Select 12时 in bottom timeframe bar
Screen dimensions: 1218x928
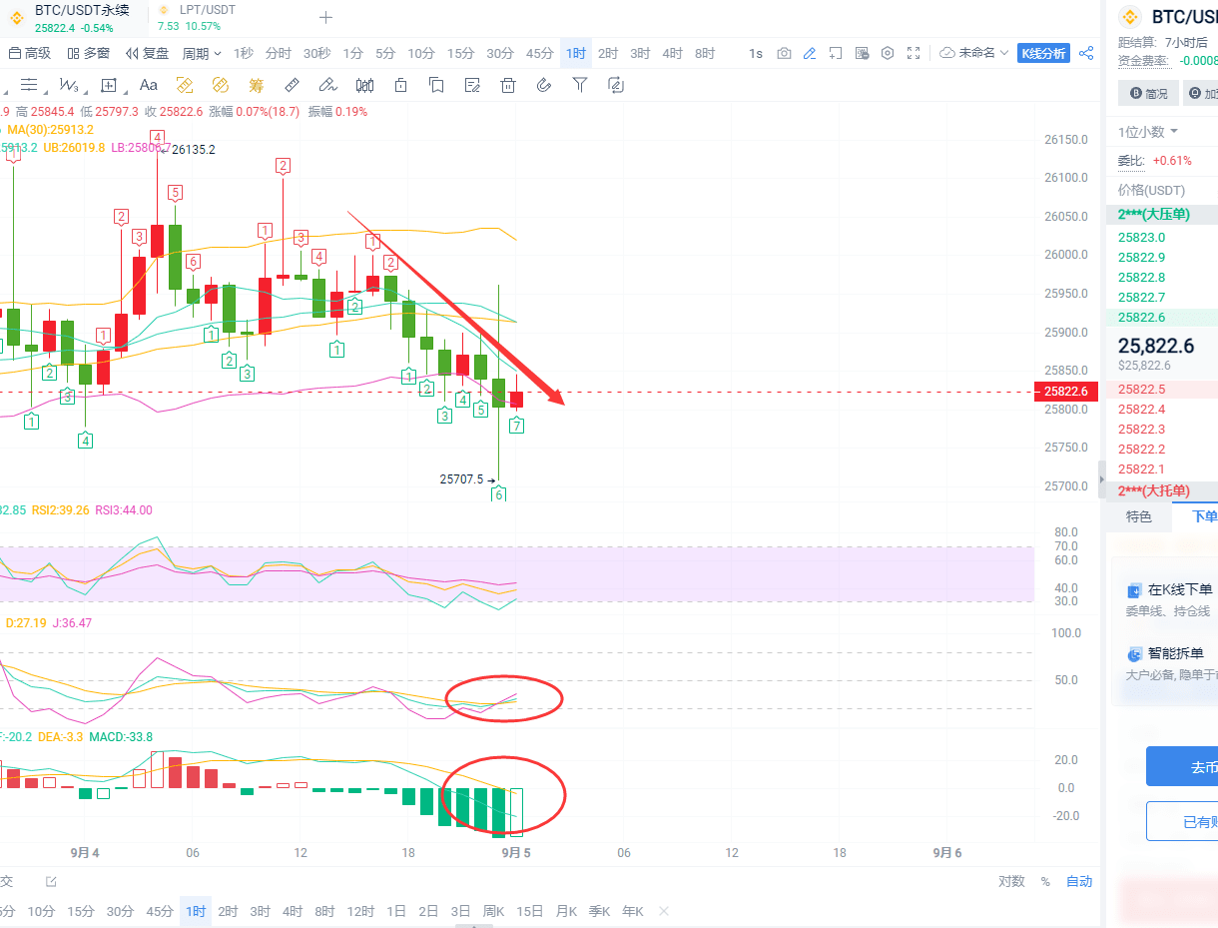tap(360, 911)
